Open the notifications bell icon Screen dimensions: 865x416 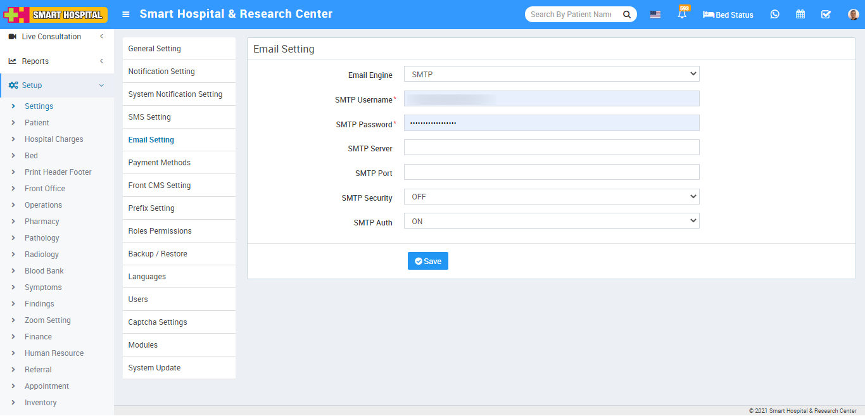click(682, 15)
